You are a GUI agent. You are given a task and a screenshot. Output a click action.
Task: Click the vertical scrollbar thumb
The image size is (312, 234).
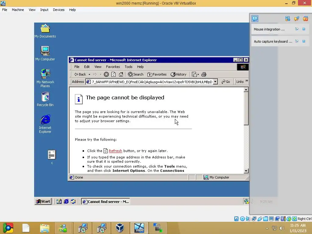pyautogui.click(x=246, y=108)
